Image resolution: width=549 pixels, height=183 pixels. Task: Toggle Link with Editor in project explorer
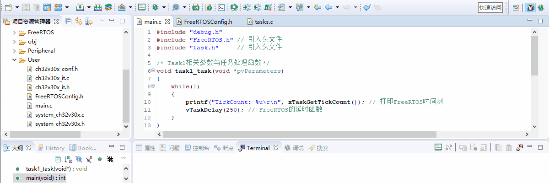click(78, 21)
